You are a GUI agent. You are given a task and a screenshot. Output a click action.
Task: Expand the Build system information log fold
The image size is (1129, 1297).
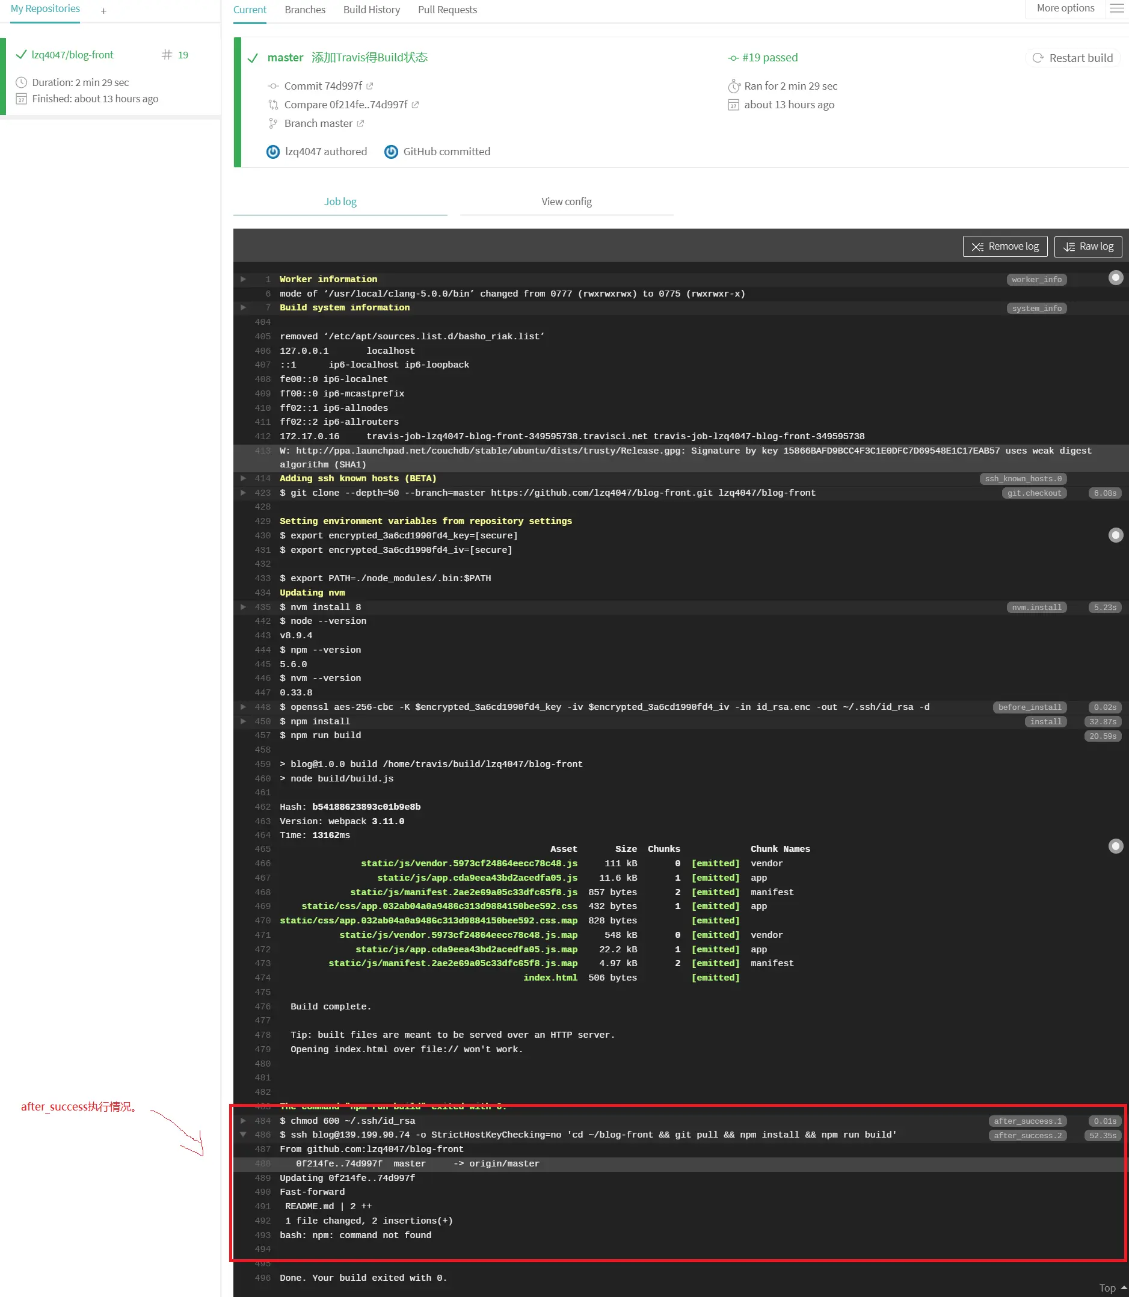click(243, 307)
